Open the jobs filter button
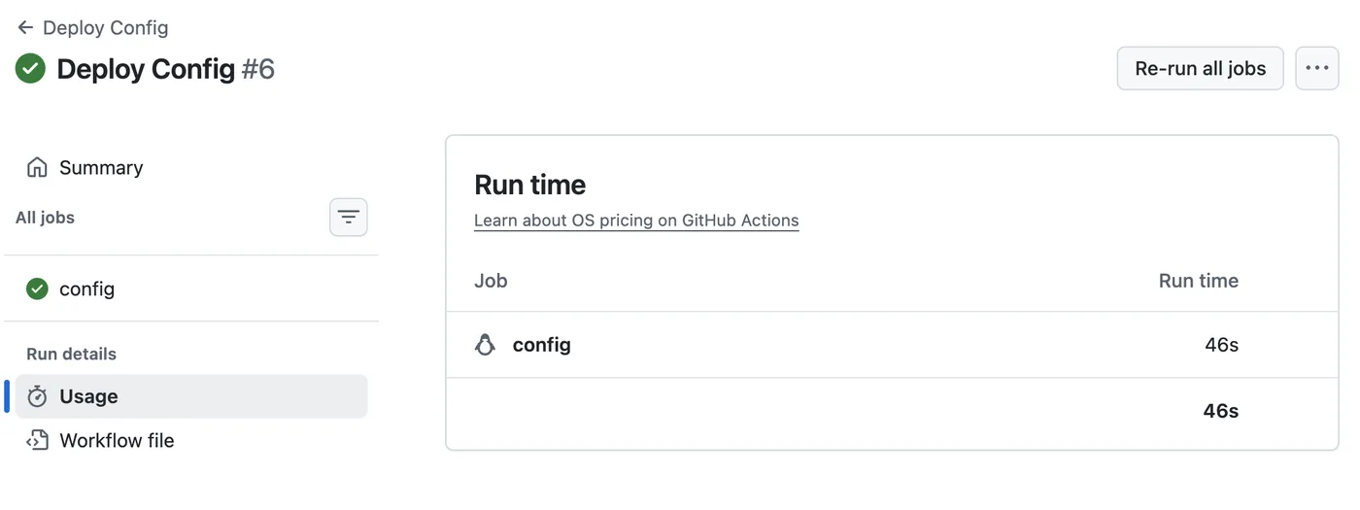This screenshot has width=1360, height=510. click(349, 217)
